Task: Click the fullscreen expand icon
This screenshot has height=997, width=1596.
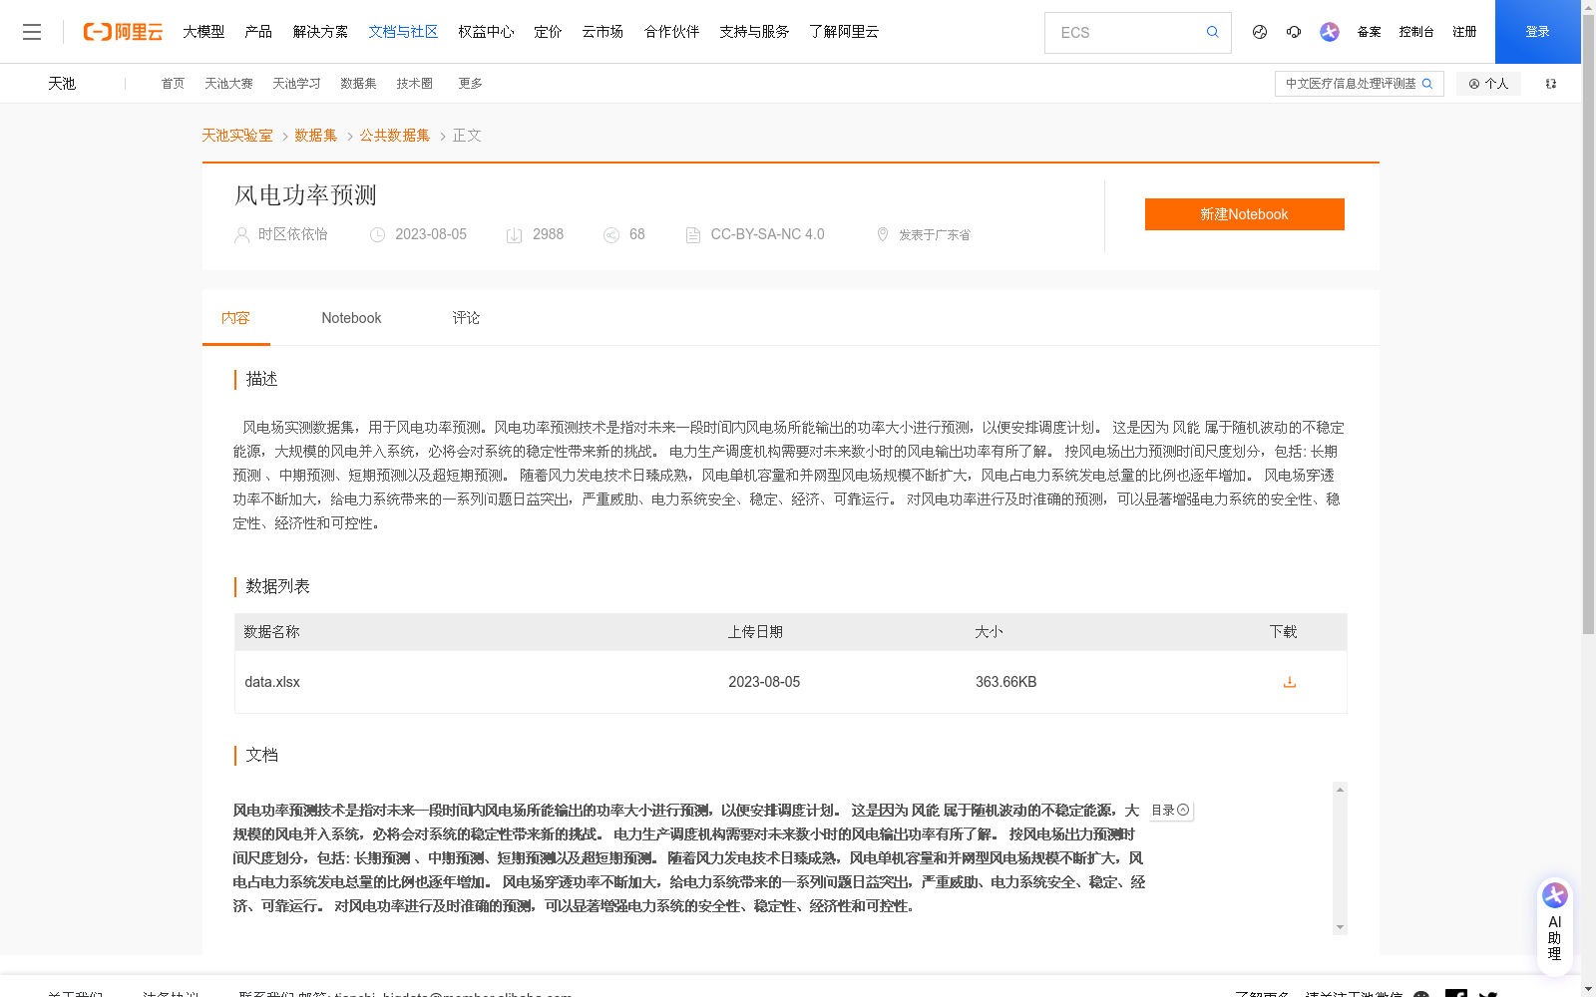Action: click(x=1551, y=84)
